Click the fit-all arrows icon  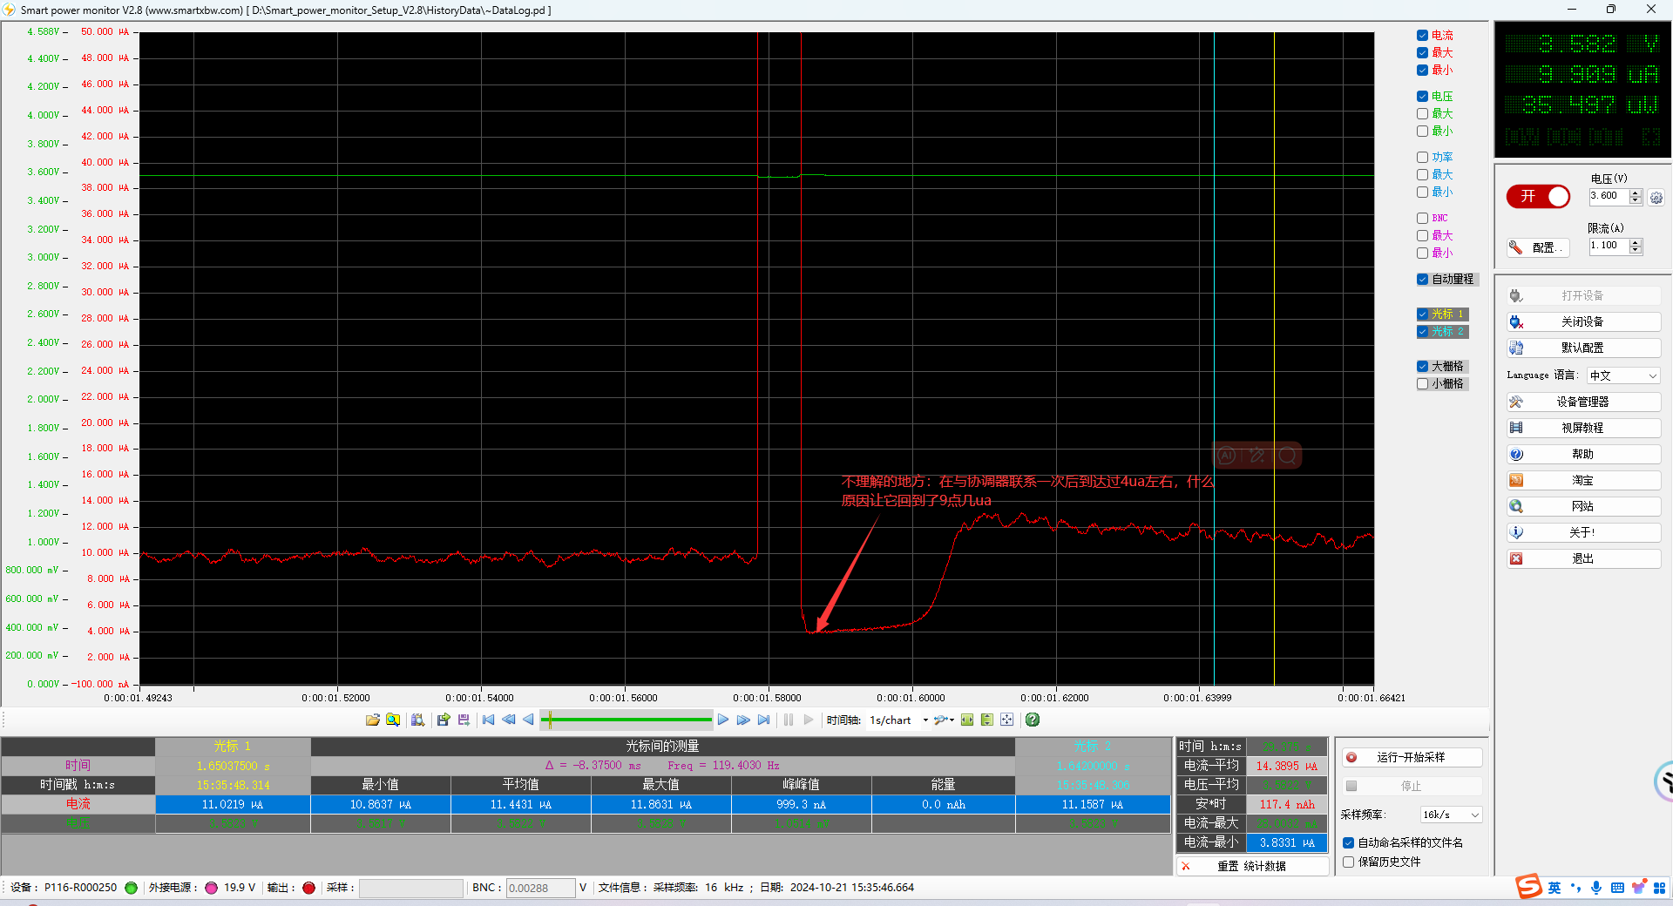[1007, 720]
